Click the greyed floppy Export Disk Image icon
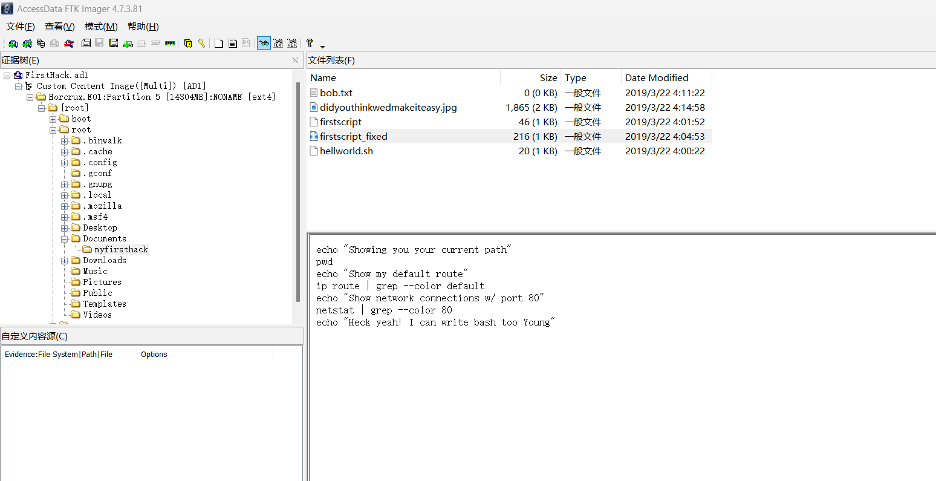This screenshot has width=936, height=481. tap(99, 44)
